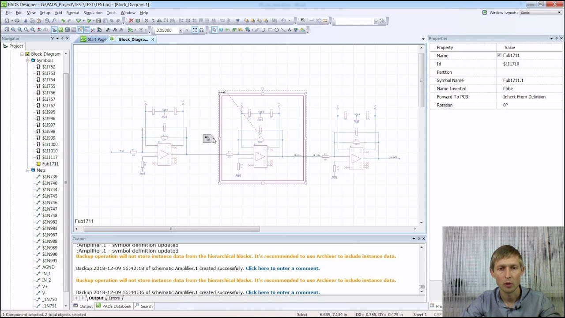Click the red Delete X icon
Viewport: 565px width, 318px height.
[131, 21]
